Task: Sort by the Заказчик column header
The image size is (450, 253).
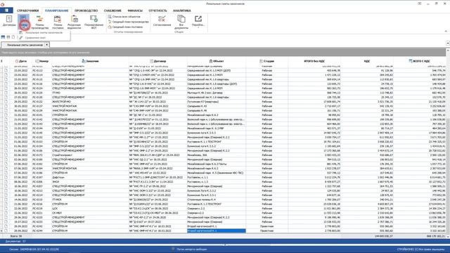Action: point(90,61)
